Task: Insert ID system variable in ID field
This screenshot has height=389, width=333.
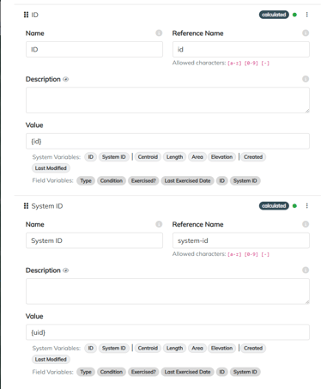Action: pos(91,157)
